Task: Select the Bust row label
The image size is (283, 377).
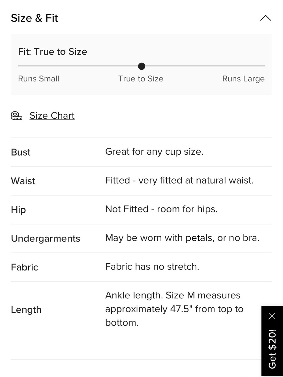Action: 21,152
